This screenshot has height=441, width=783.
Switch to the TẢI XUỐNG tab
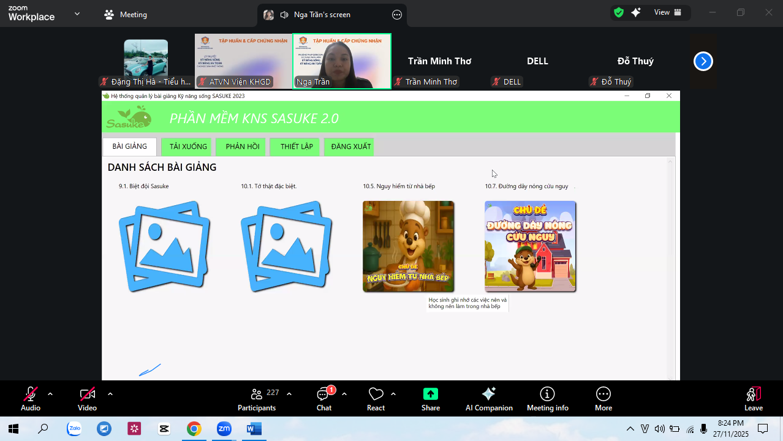(x=188, y=147)
